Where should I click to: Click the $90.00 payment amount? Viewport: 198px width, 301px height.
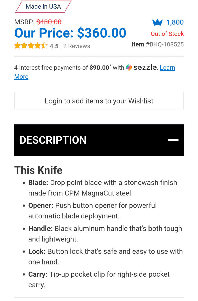[99, 68]
